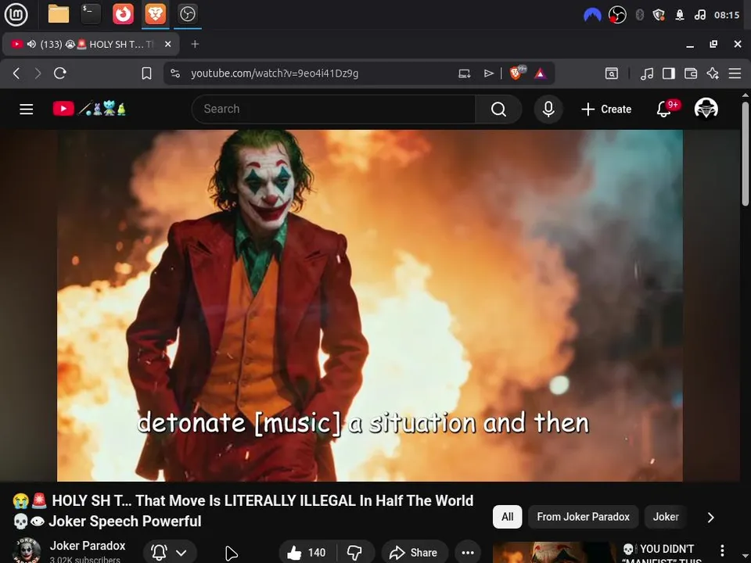
Task: Click the subscription notification bell button
Action: 159,553
